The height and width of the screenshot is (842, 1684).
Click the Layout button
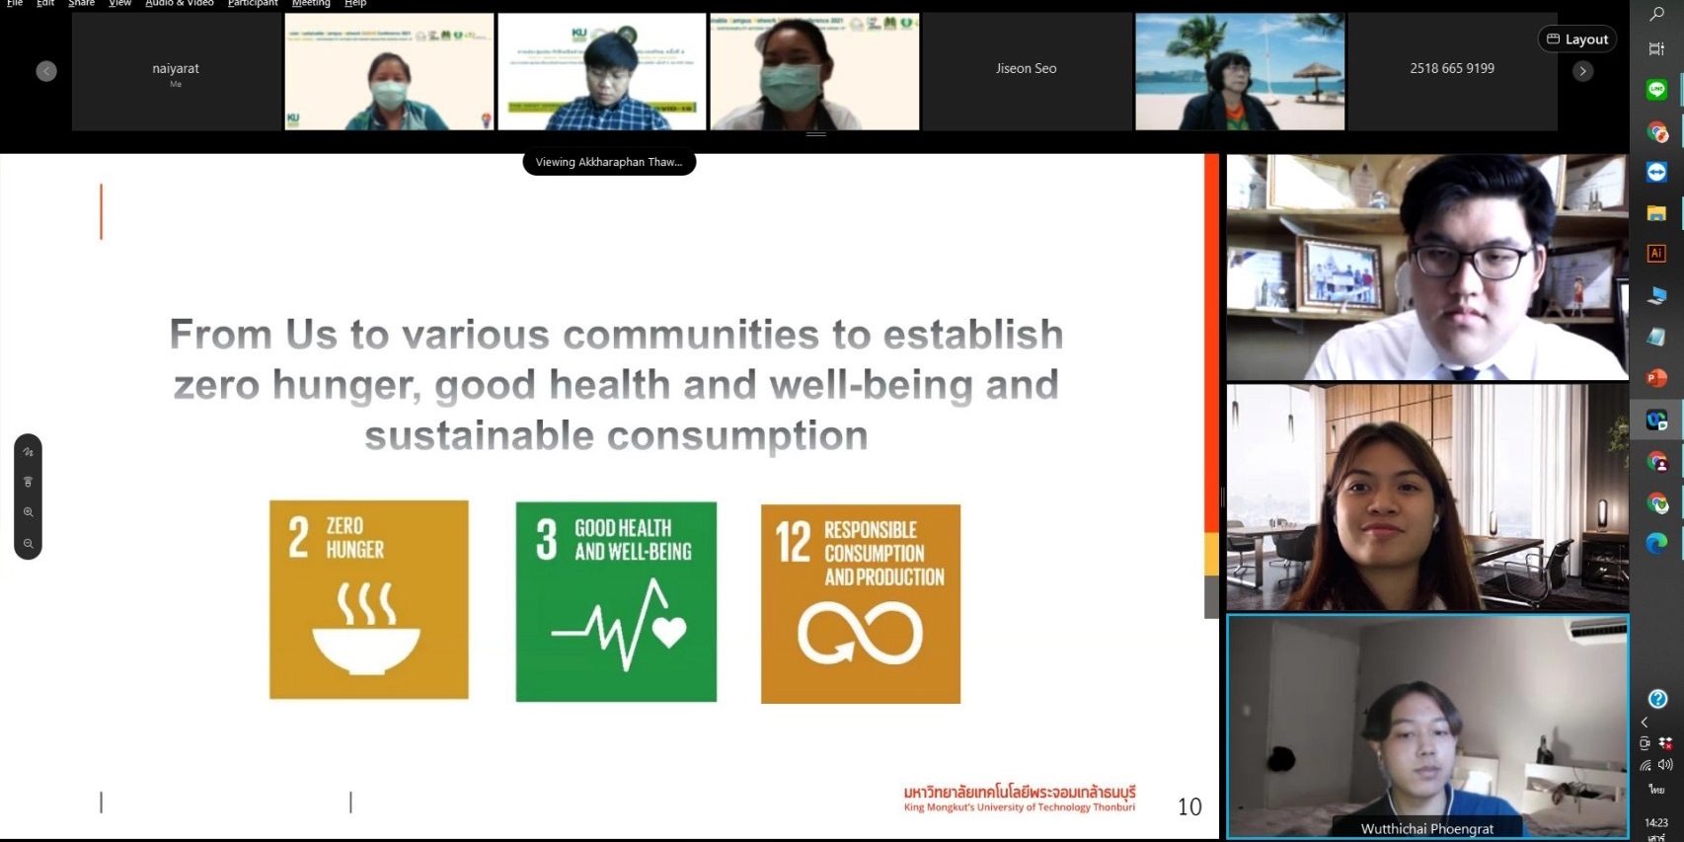tap(1576, 39)
